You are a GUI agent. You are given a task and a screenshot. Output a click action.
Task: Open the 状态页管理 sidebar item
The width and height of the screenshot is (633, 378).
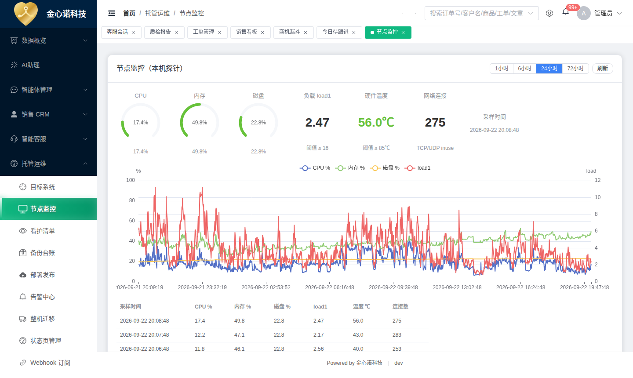(x=48, y=341)
